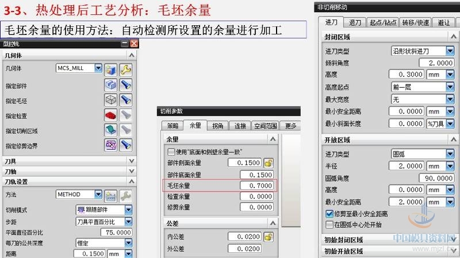Select specify check (指定检查) red icon

[x=110, y=115]
